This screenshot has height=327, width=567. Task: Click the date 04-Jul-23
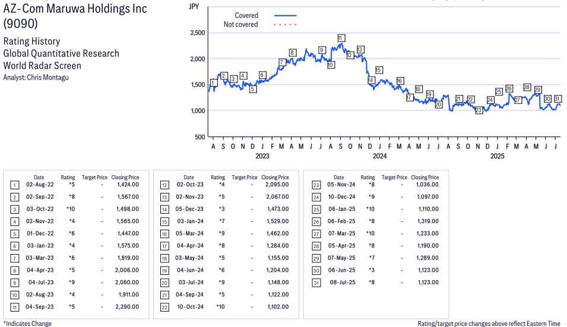tap(41, 282)
